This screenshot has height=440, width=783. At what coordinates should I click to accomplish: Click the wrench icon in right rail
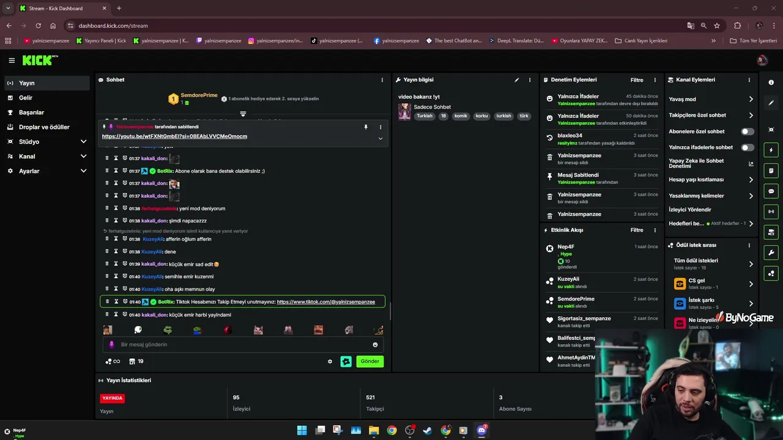point(771,252)
